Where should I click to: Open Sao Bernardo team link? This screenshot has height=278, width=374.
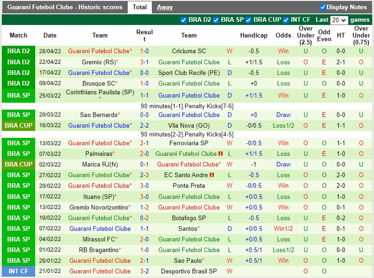[99, 115]
